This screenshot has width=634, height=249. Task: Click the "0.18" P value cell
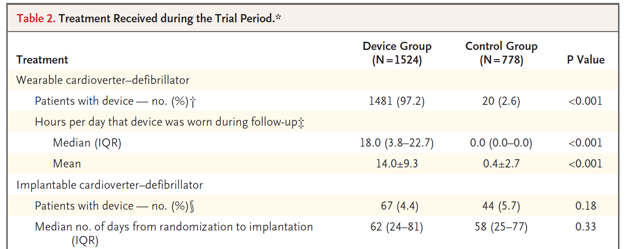click(x=586, y=206)
